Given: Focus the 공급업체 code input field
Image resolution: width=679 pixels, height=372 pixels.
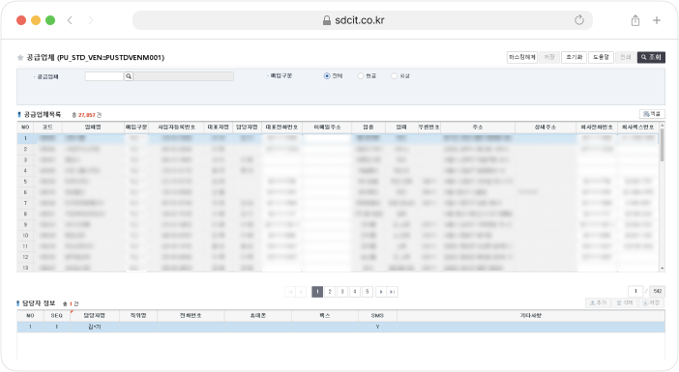Looking at the screenshot, I should 104,76.
